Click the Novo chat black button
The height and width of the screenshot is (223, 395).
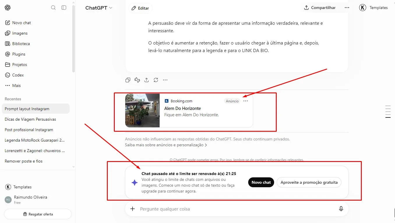261,182
